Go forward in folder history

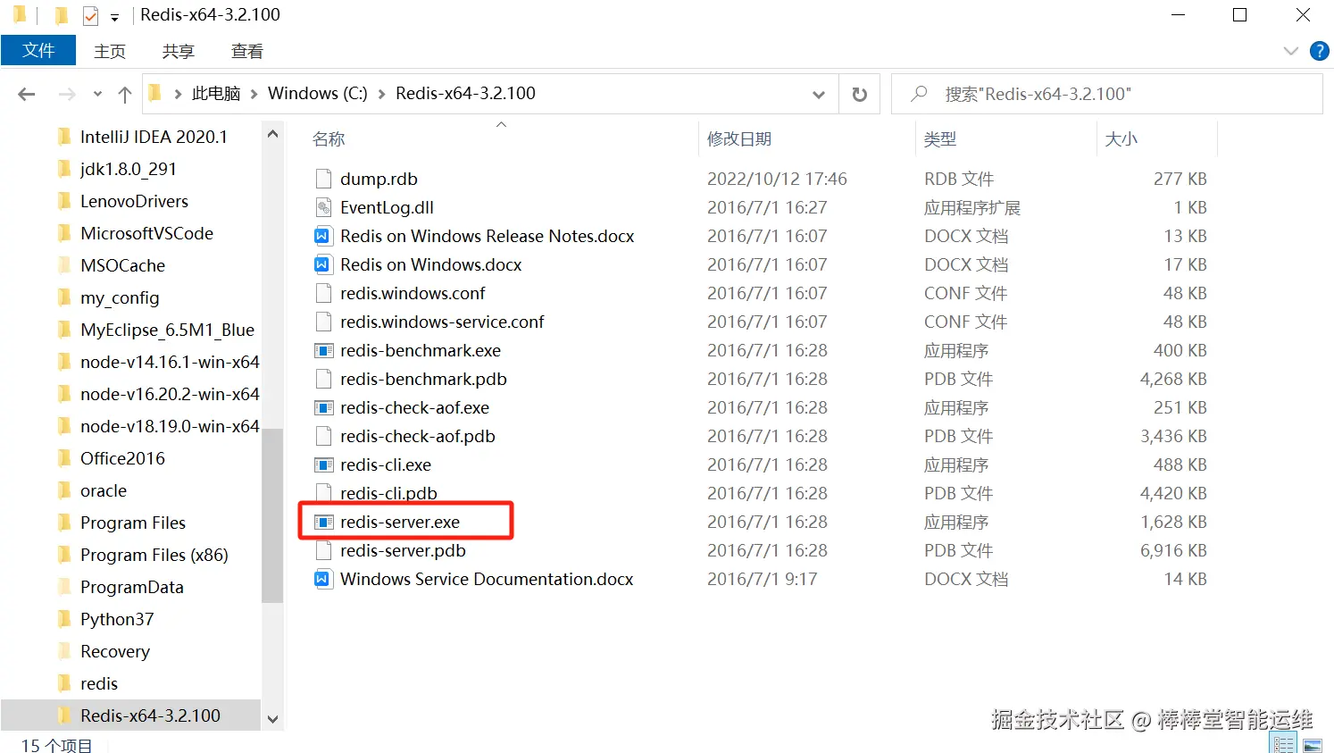click(x=66, y=94)
